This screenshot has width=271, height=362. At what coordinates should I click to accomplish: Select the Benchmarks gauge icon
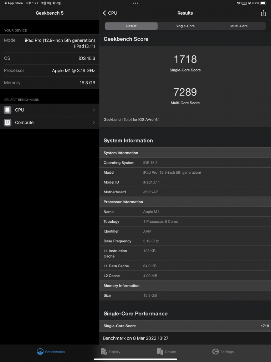tap(40, 352)
